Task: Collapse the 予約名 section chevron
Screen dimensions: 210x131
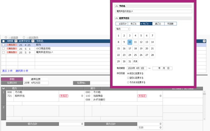Action: point(117,6)
